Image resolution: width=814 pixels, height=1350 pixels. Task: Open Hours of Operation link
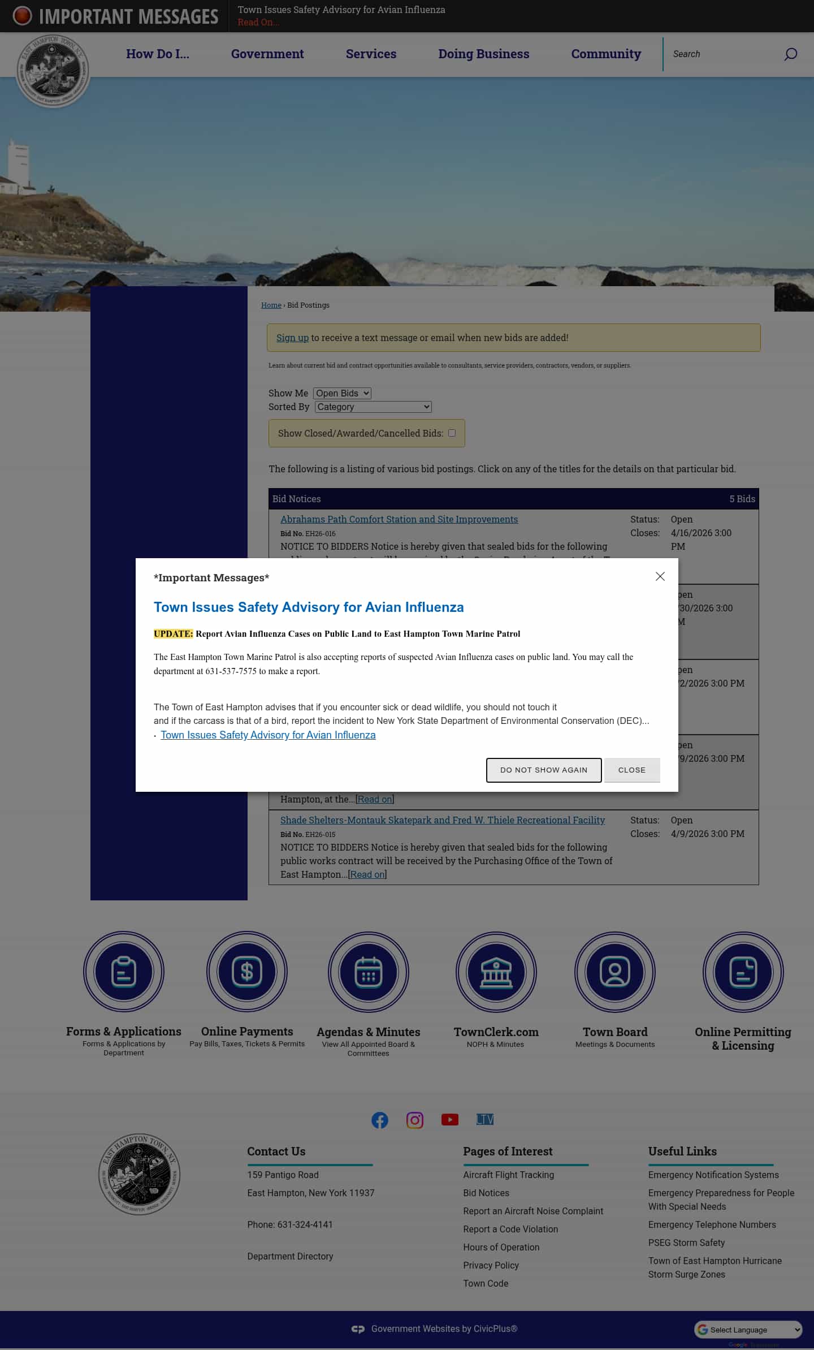[501, 1247]
